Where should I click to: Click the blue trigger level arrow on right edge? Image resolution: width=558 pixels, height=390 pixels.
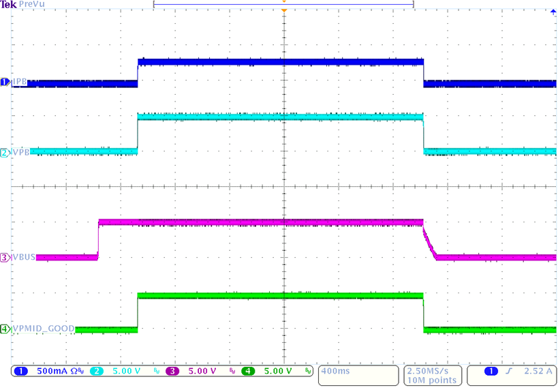[x=553, y=12]
